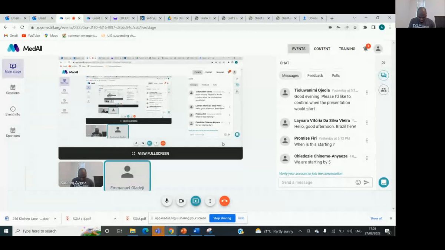445x250 pixels.
Task: Click the MedAll logo
Action: [25, 48]
